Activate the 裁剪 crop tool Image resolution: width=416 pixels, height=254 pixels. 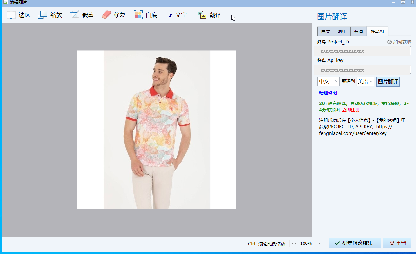tap(82, 15)
